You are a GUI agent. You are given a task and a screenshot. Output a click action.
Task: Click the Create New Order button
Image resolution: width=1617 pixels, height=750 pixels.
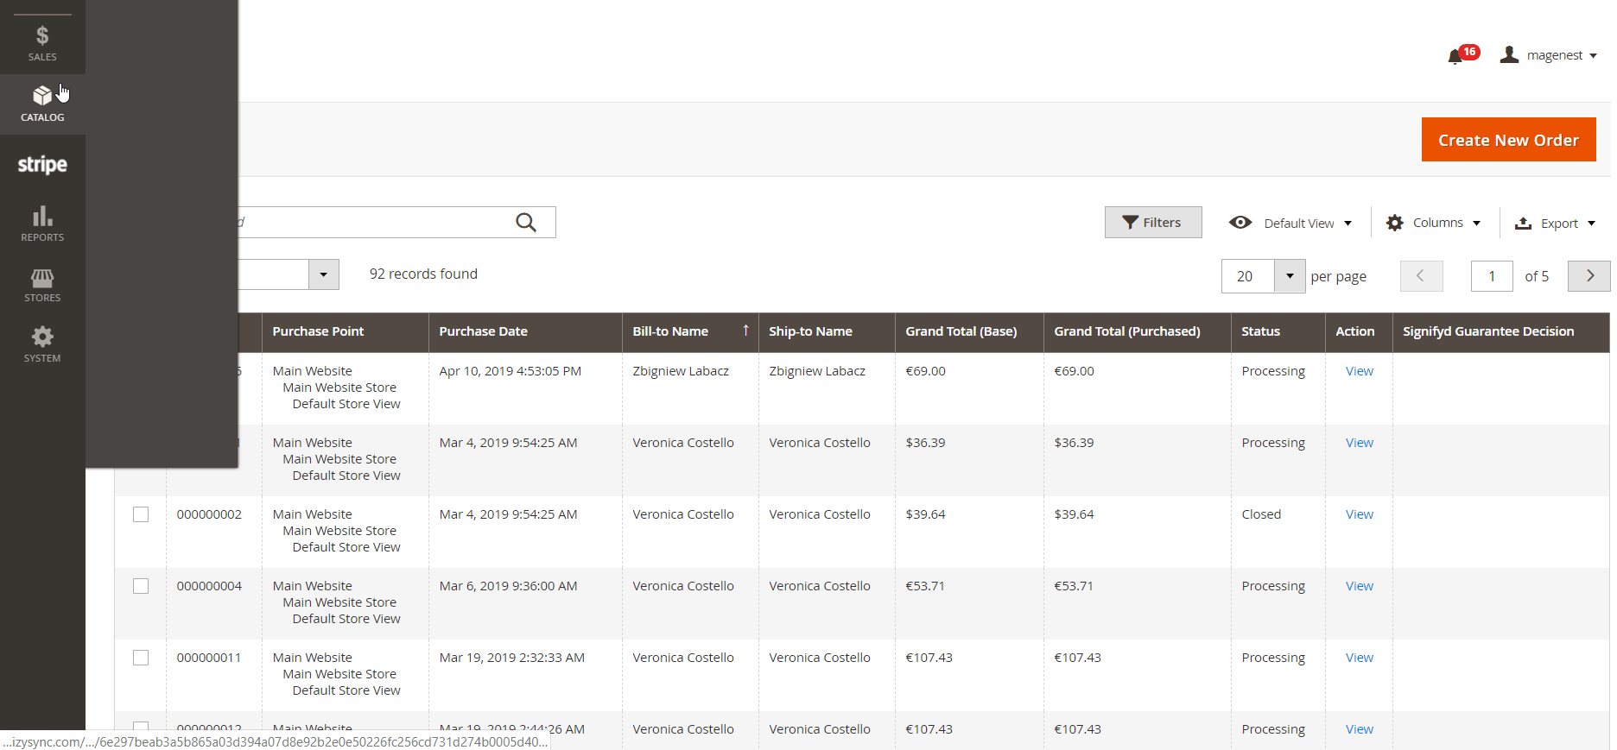pos(1508,140)
